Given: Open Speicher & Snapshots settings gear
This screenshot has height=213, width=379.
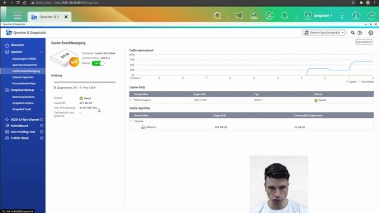Looking at the screenshot, I should point(371,33).
